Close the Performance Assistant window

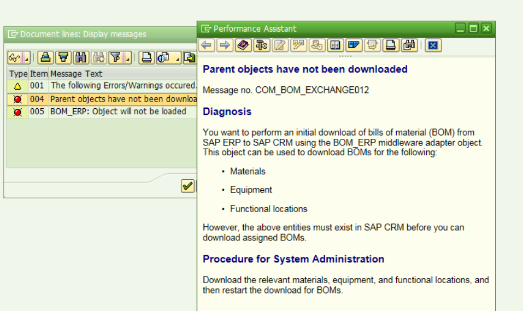[486, 28]
